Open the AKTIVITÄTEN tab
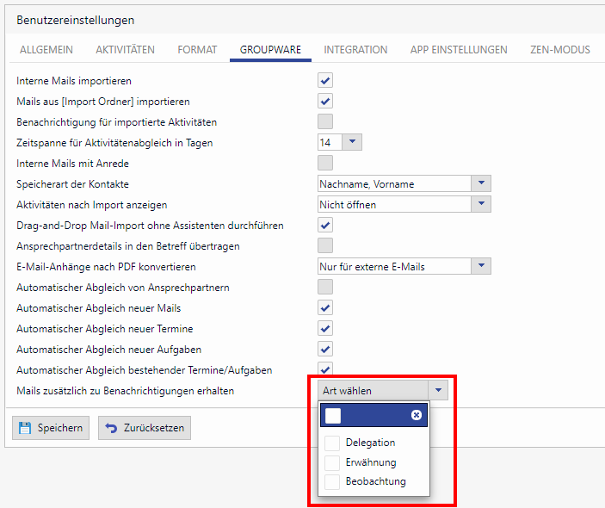The height and width of the screenshot is (508, 605). point(125,50)
